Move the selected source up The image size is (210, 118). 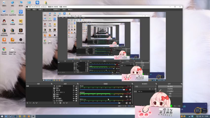pyautogui.click(x=64, y=103)
